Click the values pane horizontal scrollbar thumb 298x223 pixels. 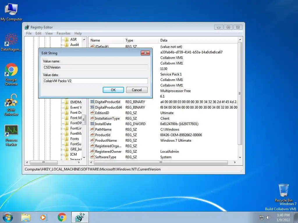click(161, 163)
